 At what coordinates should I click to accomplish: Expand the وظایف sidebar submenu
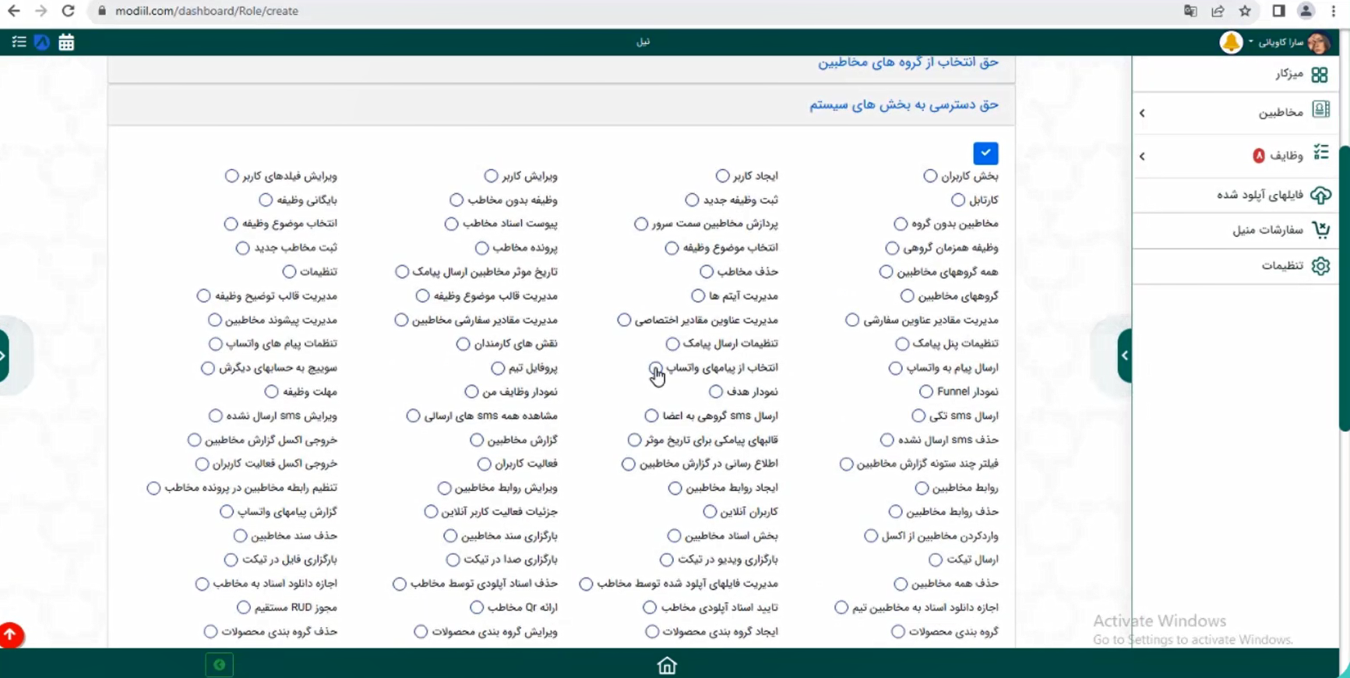tap(1142, 156)
